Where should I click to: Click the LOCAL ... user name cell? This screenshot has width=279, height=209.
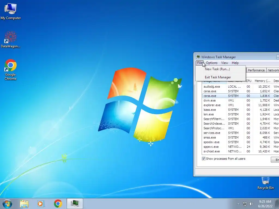234,87
